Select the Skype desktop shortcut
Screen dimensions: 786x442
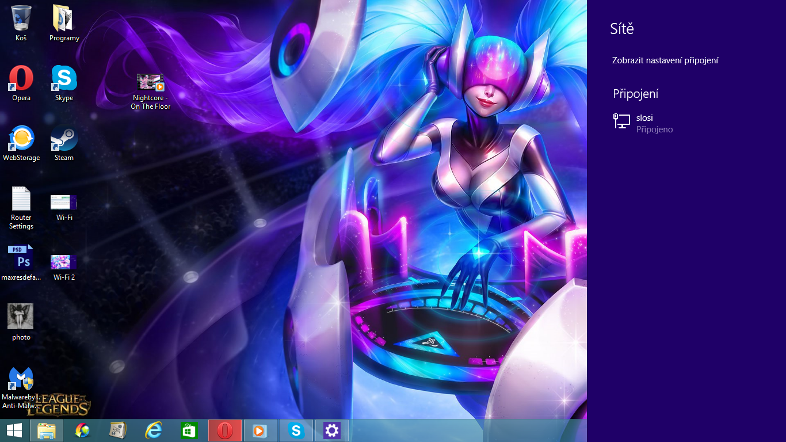[64, 83]
